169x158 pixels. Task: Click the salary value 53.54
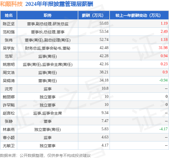click(104, 31)
